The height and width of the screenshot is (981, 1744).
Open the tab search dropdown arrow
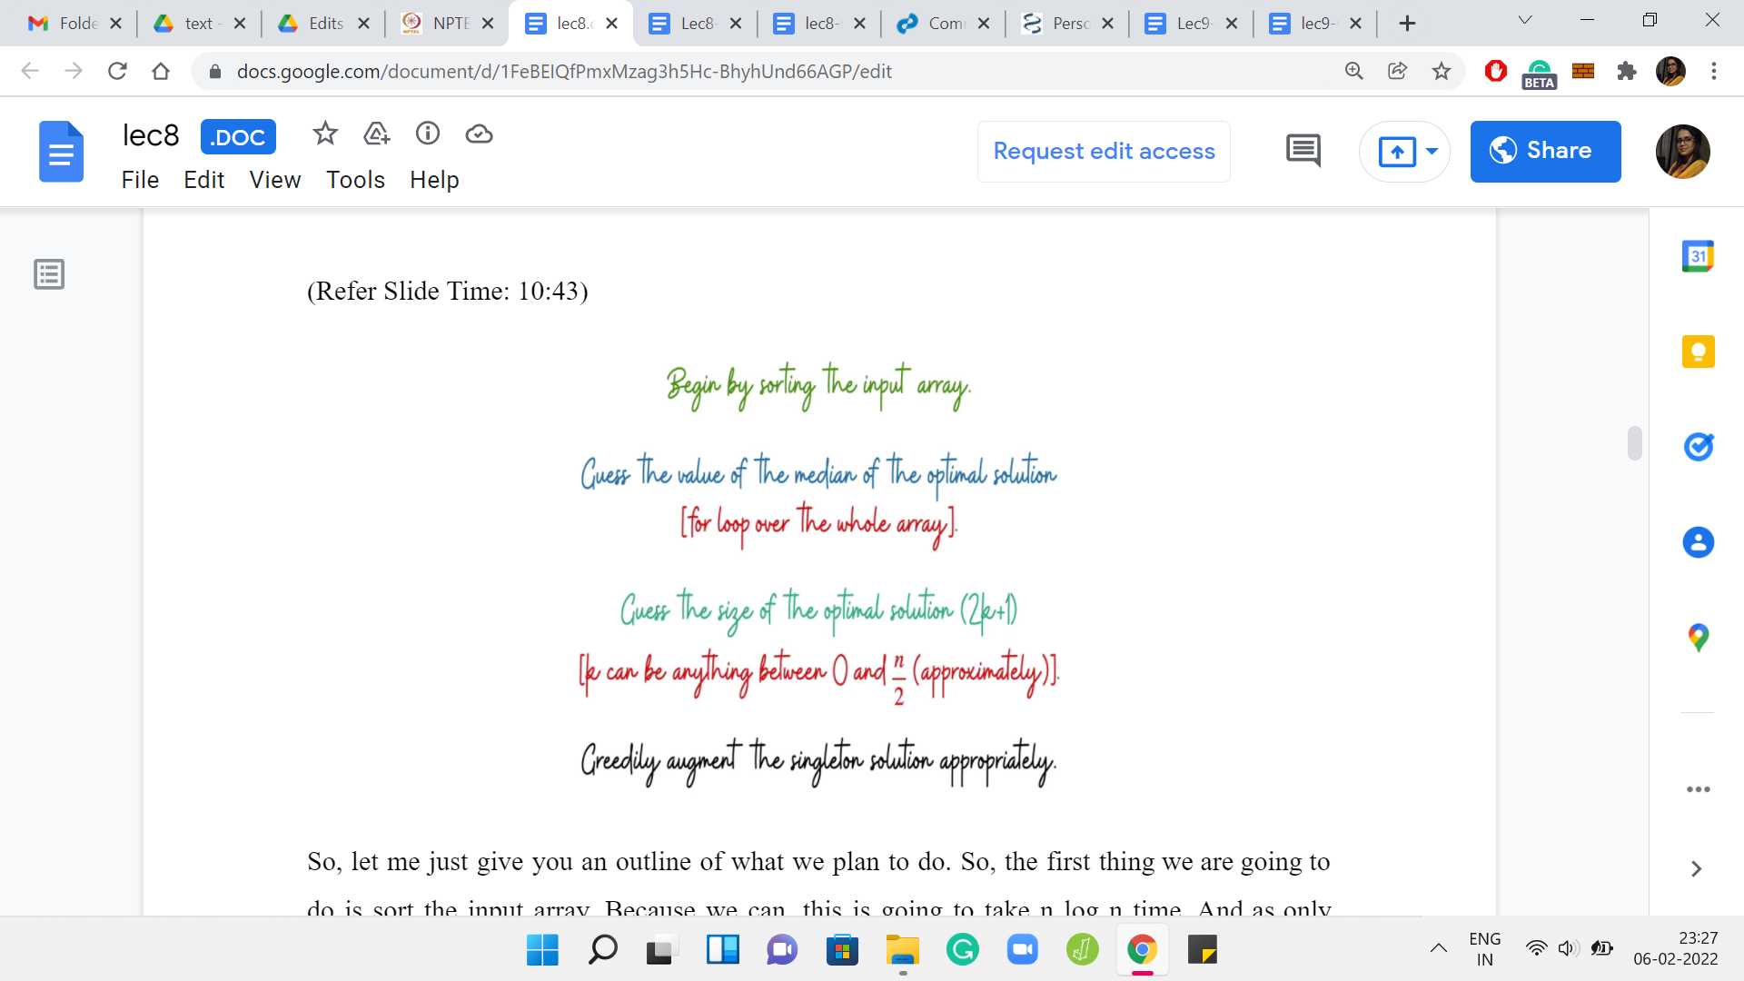(1525, 21)
